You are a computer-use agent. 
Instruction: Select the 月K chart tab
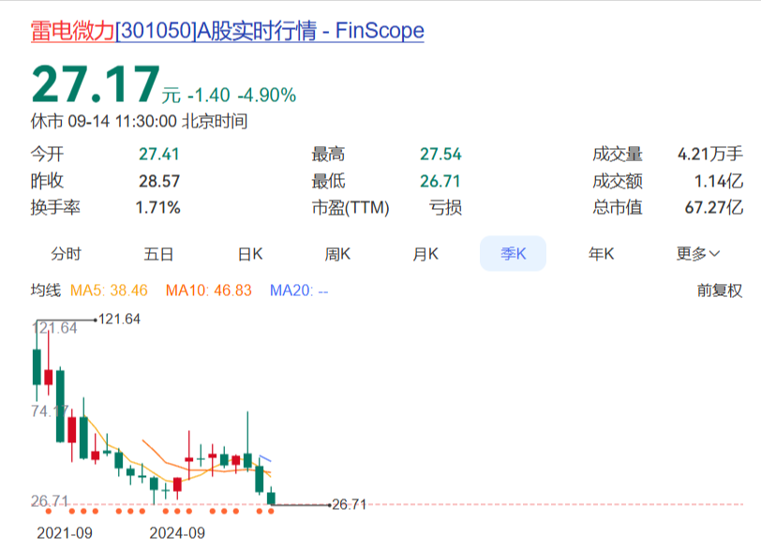coord(425,253)
